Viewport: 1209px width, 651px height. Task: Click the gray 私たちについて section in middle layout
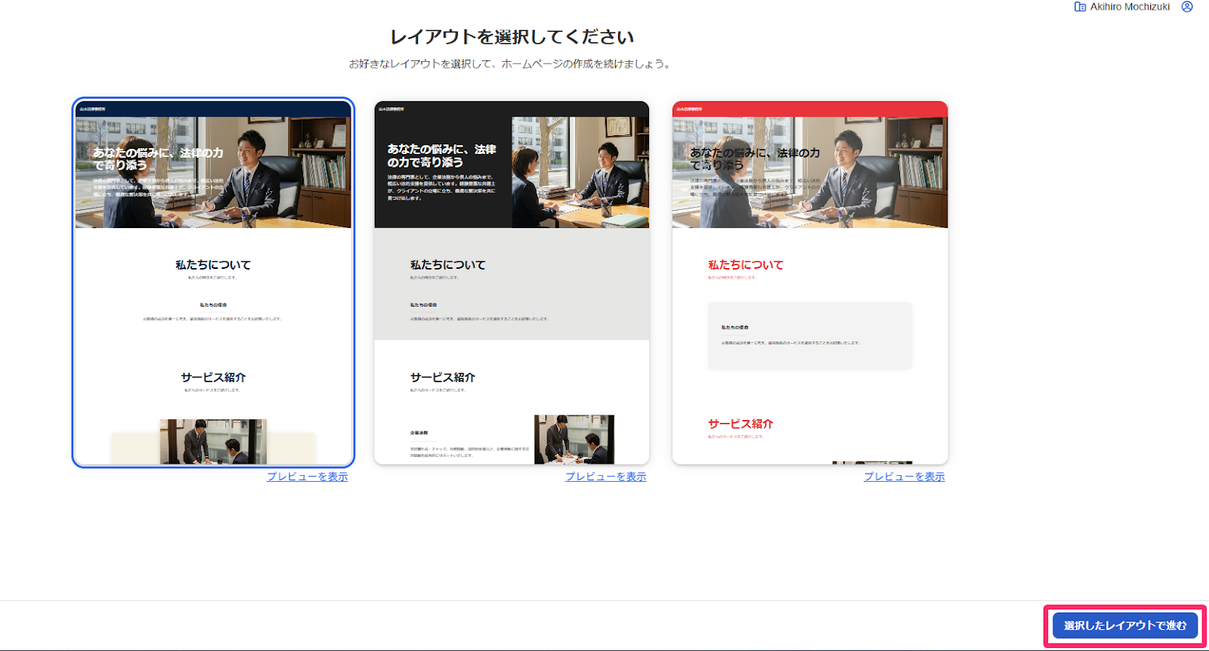pos(512,284)
